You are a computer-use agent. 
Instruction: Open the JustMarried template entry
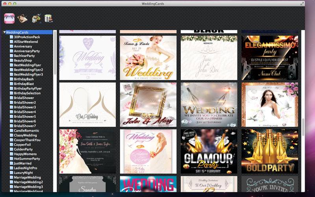point(23,163)
